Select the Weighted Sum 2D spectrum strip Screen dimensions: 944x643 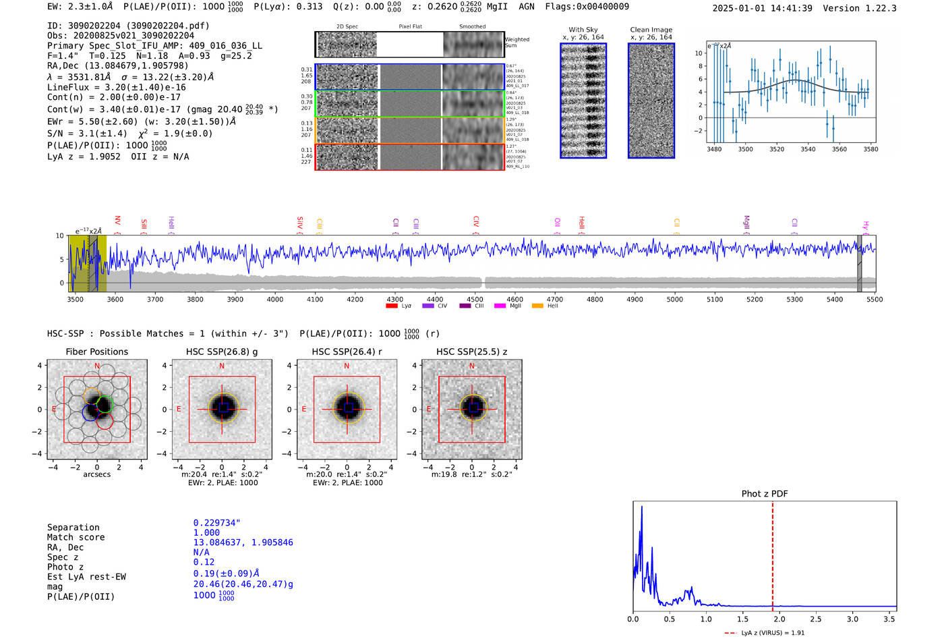coord(409,45)
